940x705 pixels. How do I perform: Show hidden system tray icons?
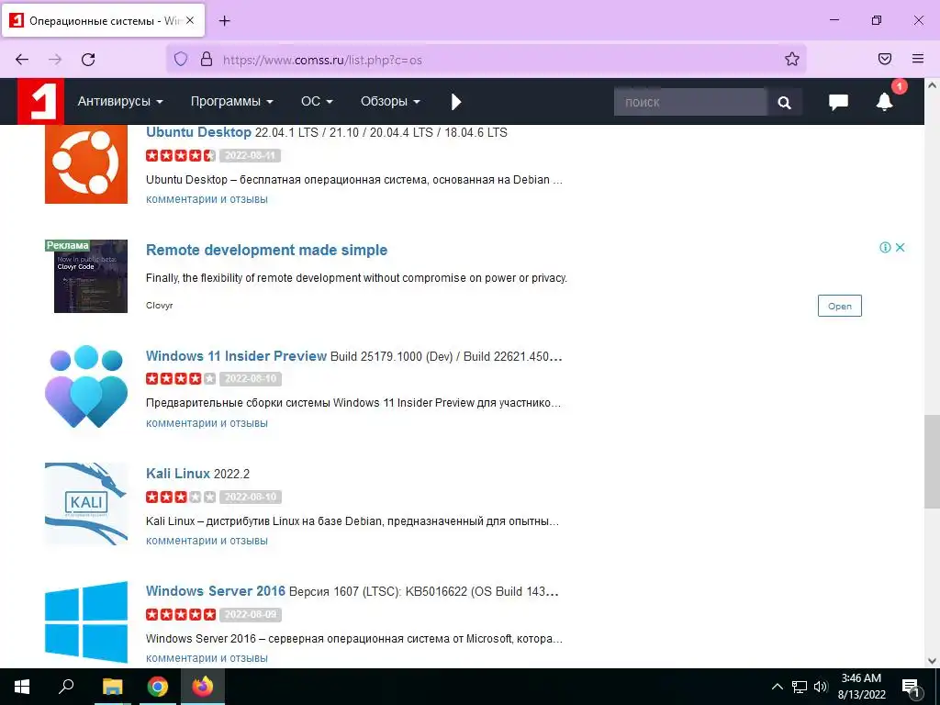(x=777, y=687)
